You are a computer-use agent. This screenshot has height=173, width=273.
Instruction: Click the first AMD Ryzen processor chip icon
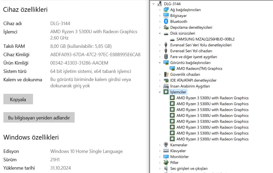coord(172,98)
